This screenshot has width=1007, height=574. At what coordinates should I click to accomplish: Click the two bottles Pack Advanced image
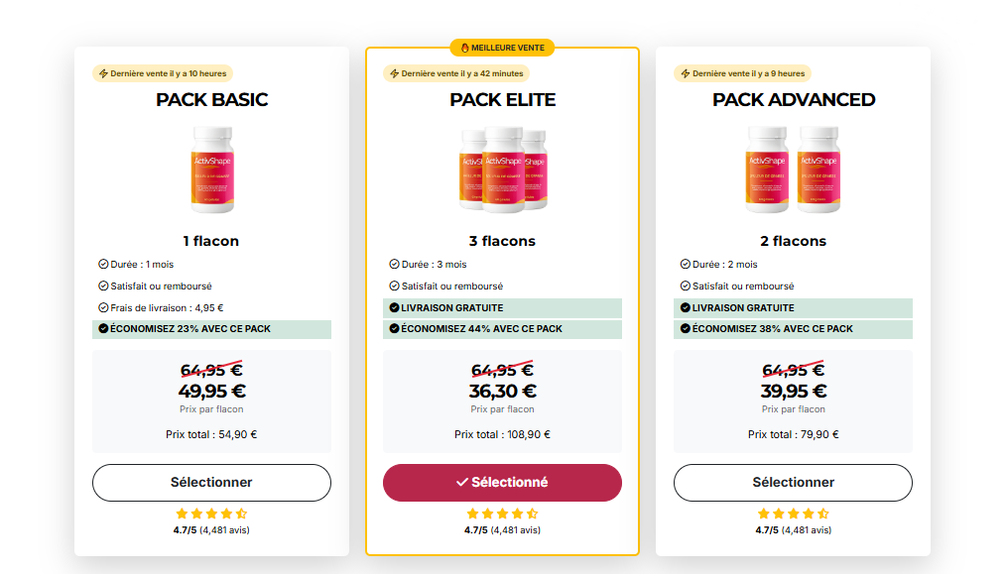tap(793, 170)
